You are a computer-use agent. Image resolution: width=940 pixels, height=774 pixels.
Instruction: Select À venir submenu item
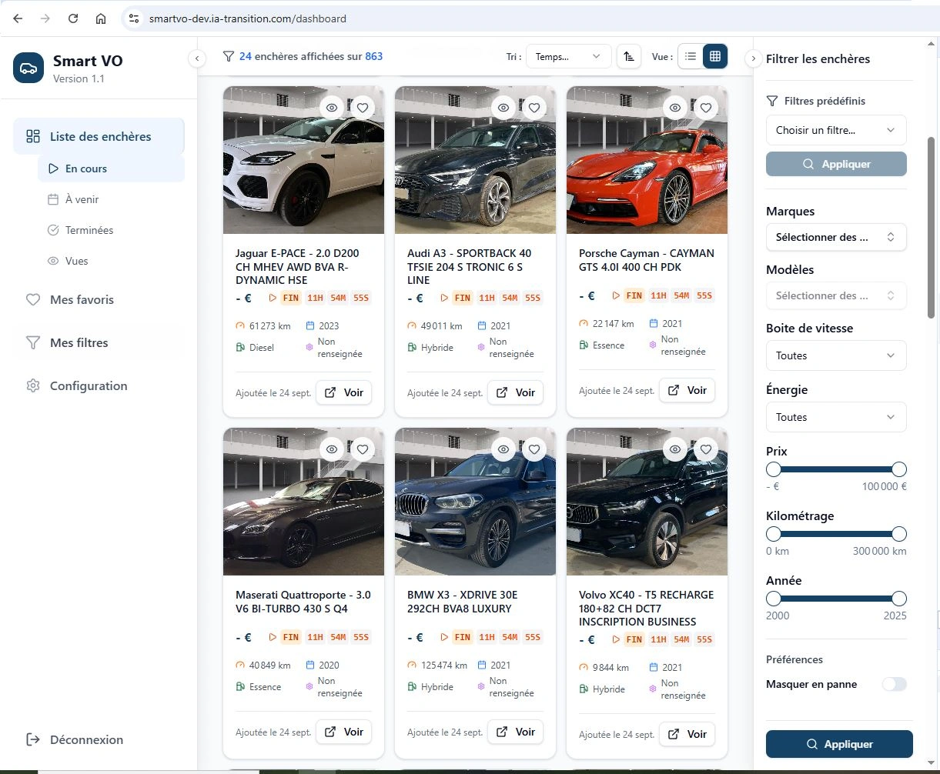[111, 199]
